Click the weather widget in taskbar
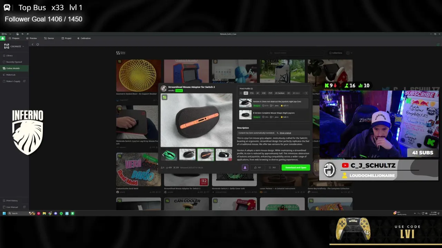442x248 pixels. (400, 213)
